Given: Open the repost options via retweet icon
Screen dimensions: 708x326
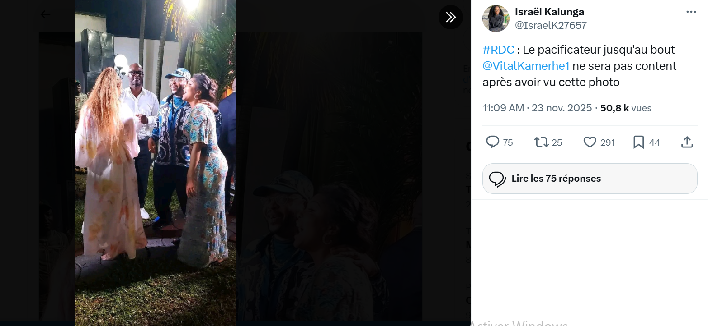Looking at the screenshot, I should point(541,142).
